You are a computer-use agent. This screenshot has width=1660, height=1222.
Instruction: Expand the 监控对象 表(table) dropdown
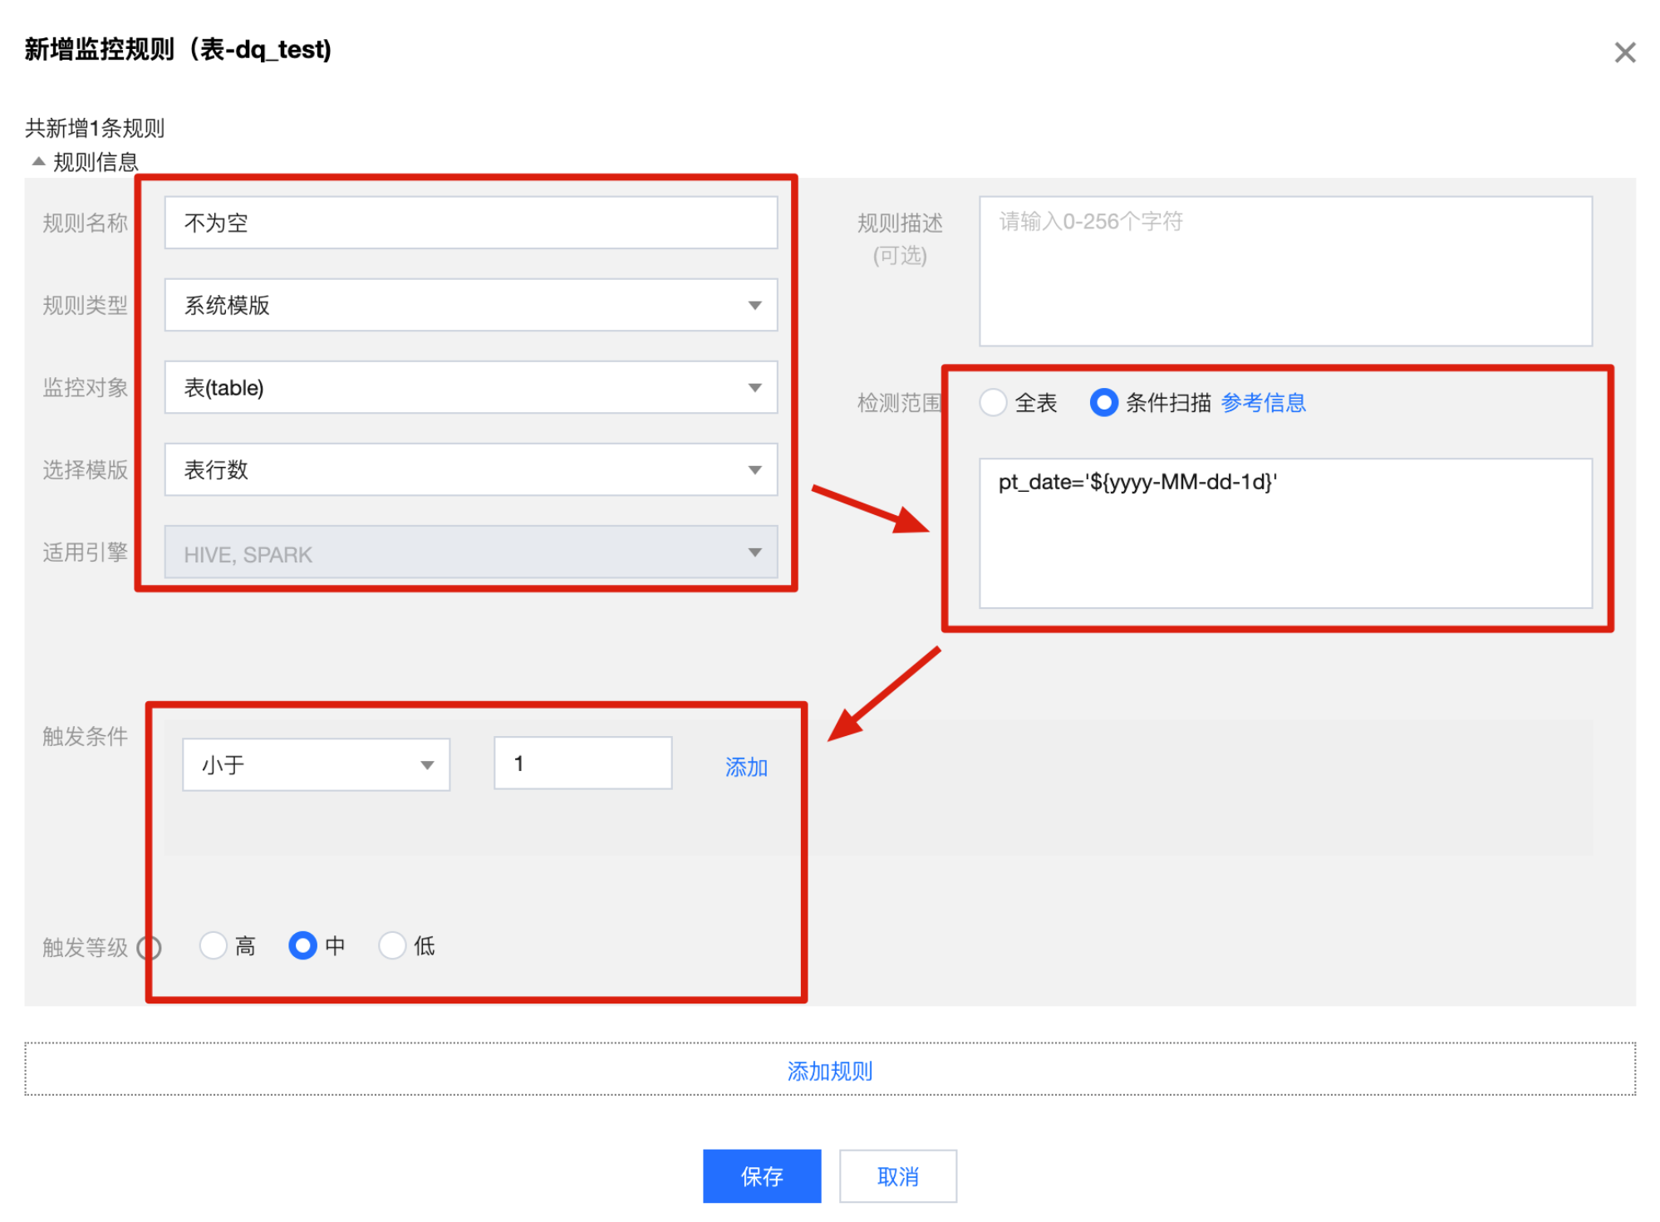coord(470,387)
